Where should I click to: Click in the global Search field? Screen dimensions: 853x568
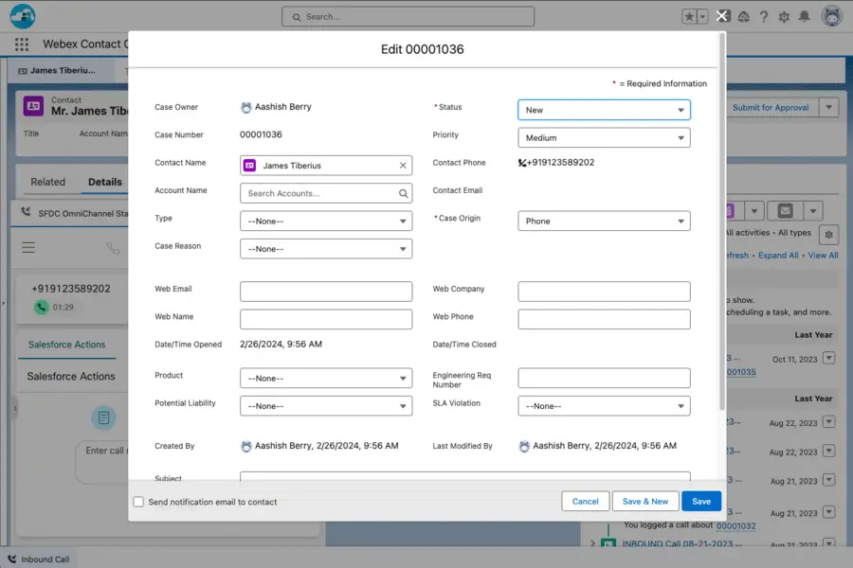point(408,17)
